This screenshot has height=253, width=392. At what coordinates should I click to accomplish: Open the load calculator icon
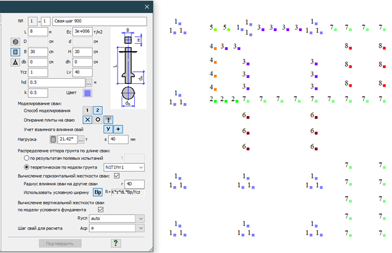click(53, 139)
